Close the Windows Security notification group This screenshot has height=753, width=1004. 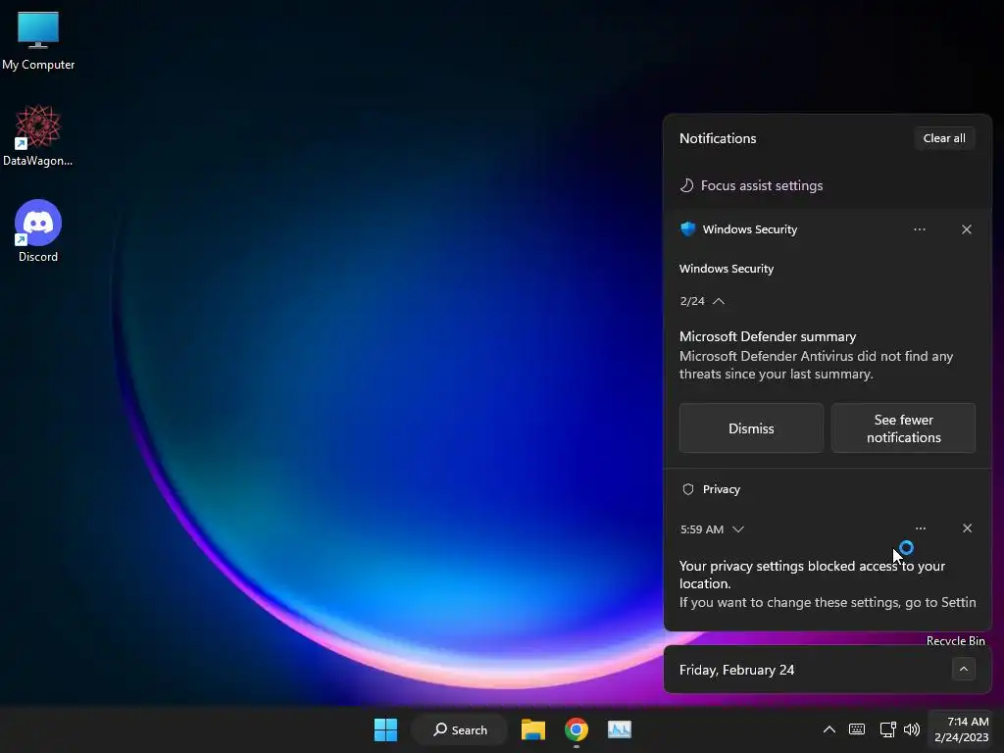tap(966, 229)
